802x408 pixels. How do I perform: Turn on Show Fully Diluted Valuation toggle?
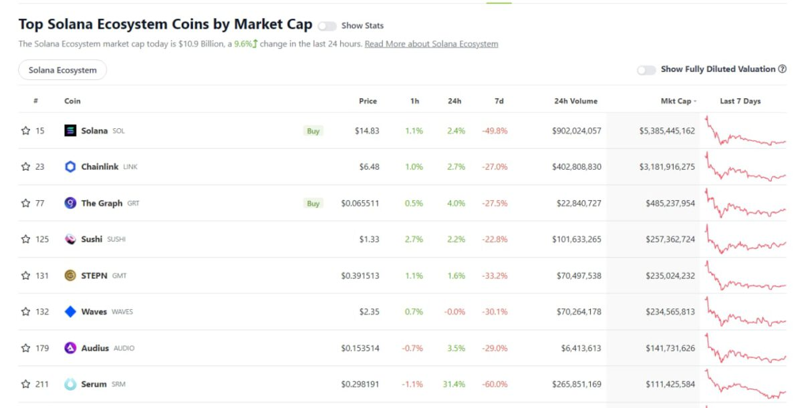pyautogui.click(x=646, y=70)
